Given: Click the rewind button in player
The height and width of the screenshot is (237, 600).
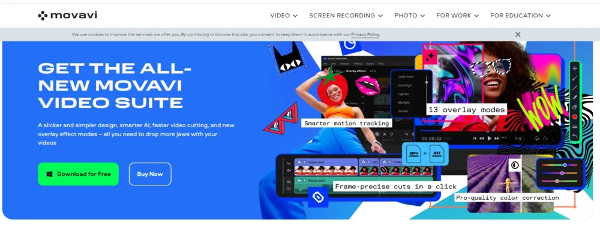Looking at the screenshot, I should [481, 138].
